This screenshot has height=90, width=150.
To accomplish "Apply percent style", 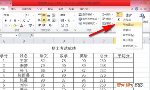I will (69, 20).
